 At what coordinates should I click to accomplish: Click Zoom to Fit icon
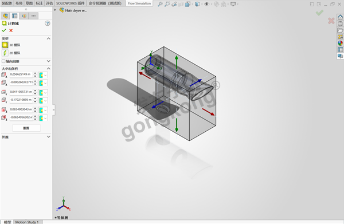[160, 4]
